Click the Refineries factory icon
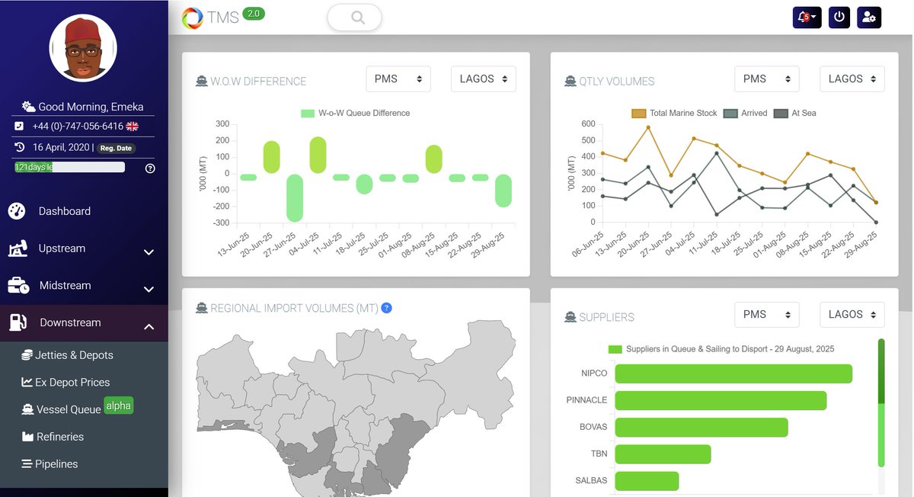The width and height of the screenshot is (914, 497). (27, 437)
